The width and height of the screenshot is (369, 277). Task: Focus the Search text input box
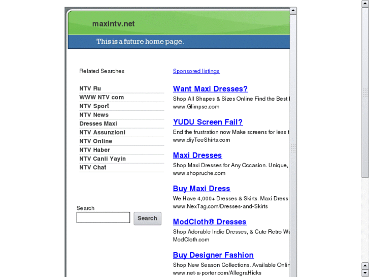(103, 218)
